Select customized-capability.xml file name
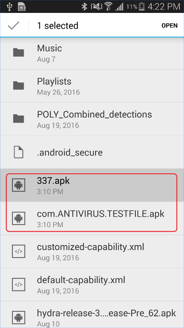 point(91,247)
